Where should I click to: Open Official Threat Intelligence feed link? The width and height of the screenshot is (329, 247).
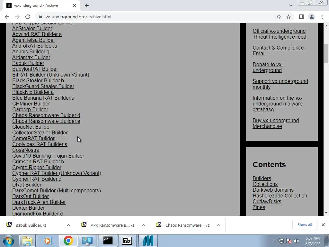click(x=279, y=34)
